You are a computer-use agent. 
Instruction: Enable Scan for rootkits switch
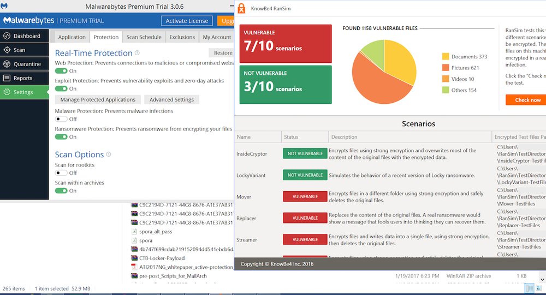(61, 173)
